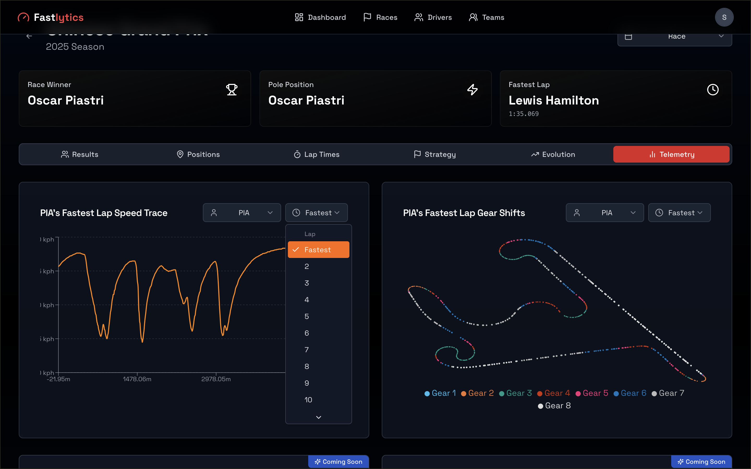Switch to the Positions tab
The image size is (751, 469).
(198, 154)
